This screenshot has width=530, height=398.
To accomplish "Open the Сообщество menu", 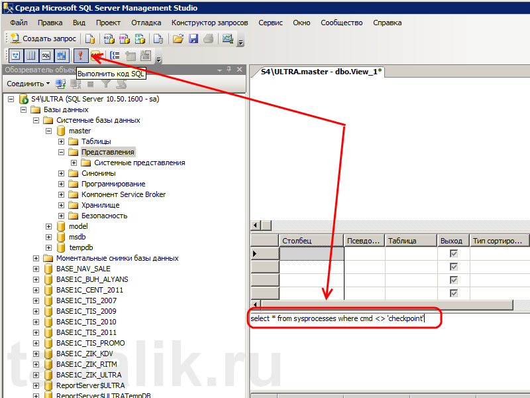I will pos(342,23).
